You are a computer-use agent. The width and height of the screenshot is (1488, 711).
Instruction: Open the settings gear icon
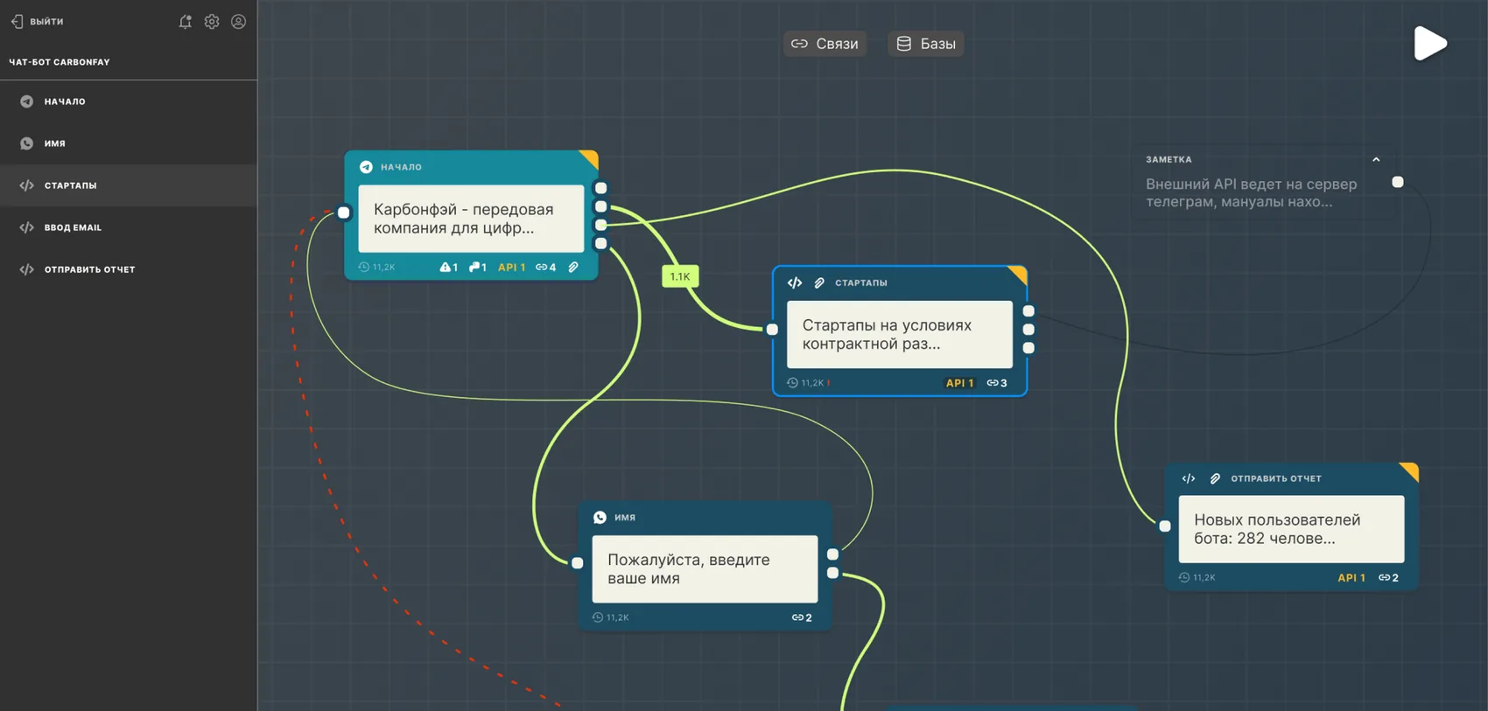[x=212, y=22]
